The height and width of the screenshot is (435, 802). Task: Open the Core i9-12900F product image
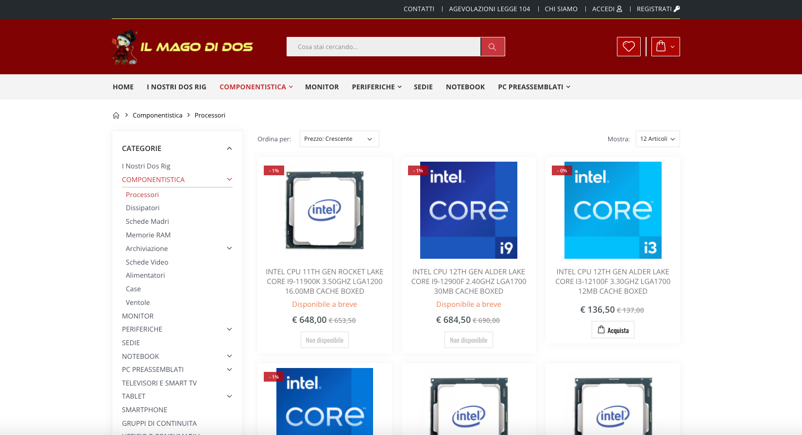click(x=469, y=210)
